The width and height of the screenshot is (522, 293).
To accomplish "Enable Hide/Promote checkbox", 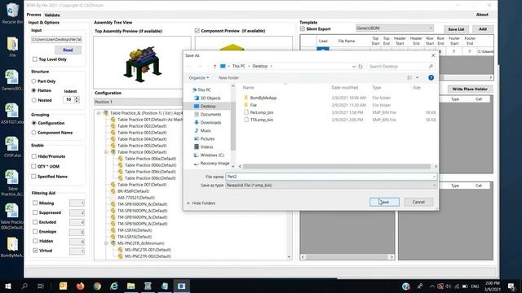I will tap(34, 156).
